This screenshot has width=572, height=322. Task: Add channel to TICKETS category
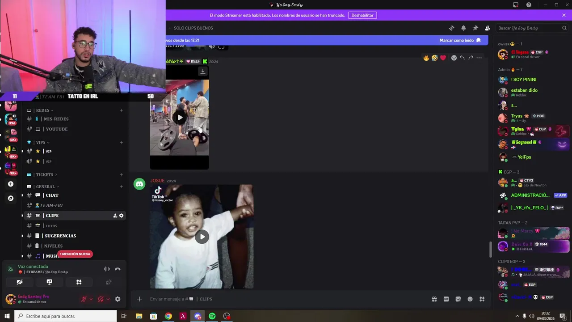point(121,174)
